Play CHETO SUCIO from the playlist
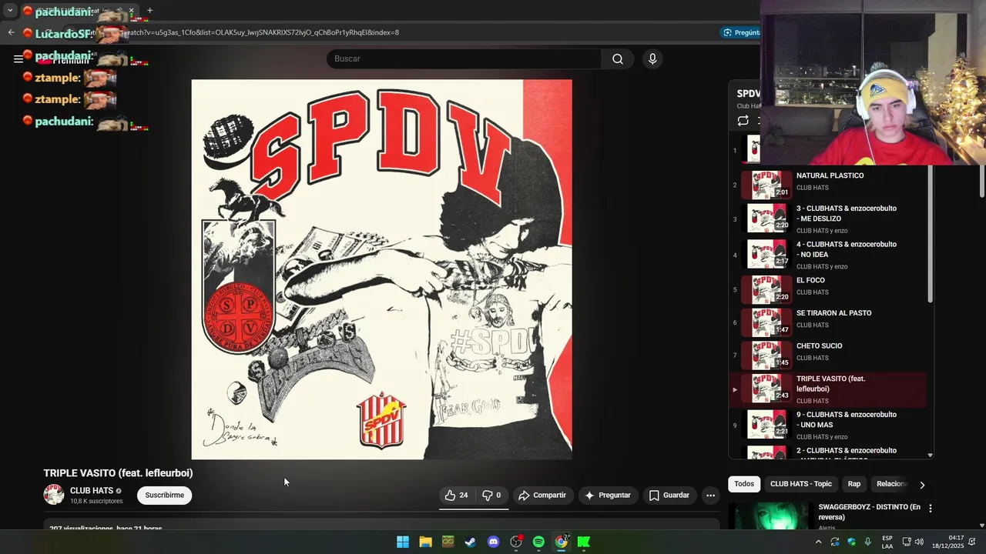 click(x=828, y=355)
